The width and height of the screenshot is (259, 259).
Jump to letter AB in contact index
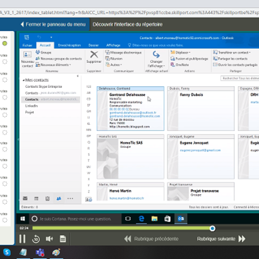coord(89,93)
